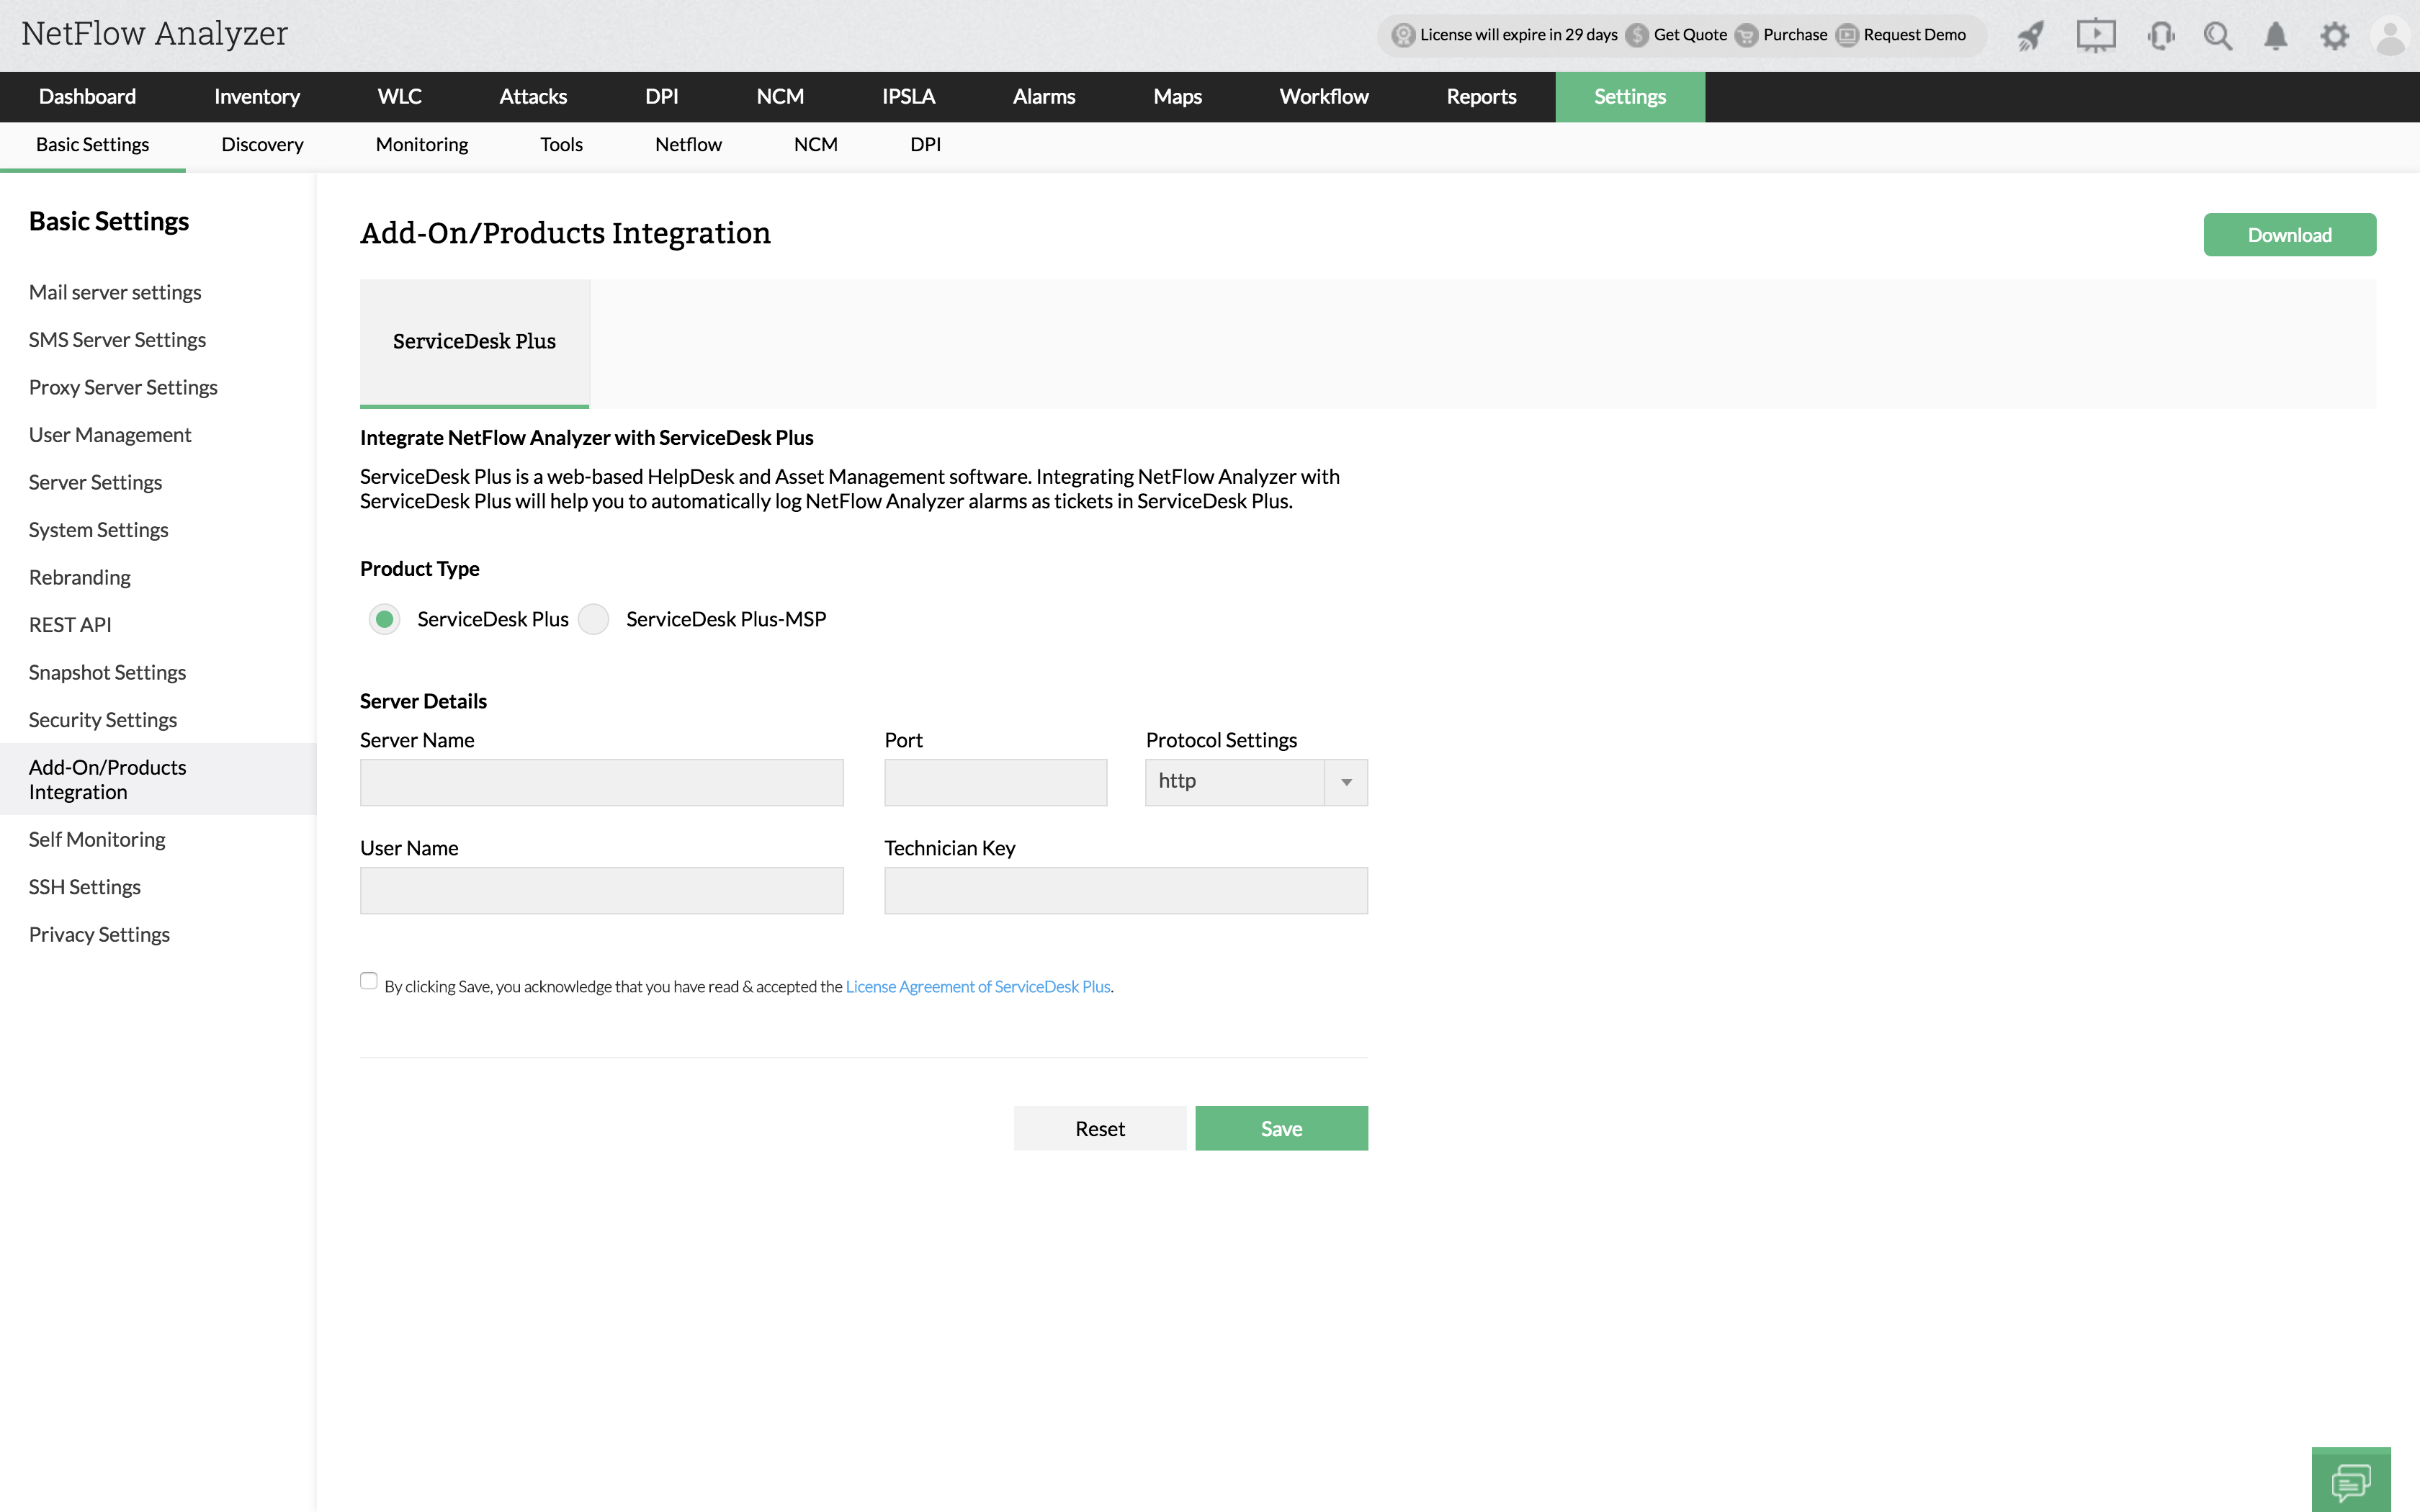2420x1512 pixels.
Task: Switch to the Discovery settings tab
Action: (262, 145)
